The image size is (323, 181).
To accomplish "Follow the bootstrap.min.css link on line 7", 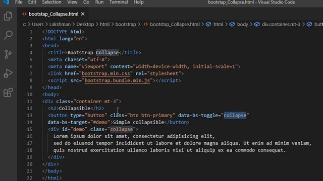I will (106, 73).
